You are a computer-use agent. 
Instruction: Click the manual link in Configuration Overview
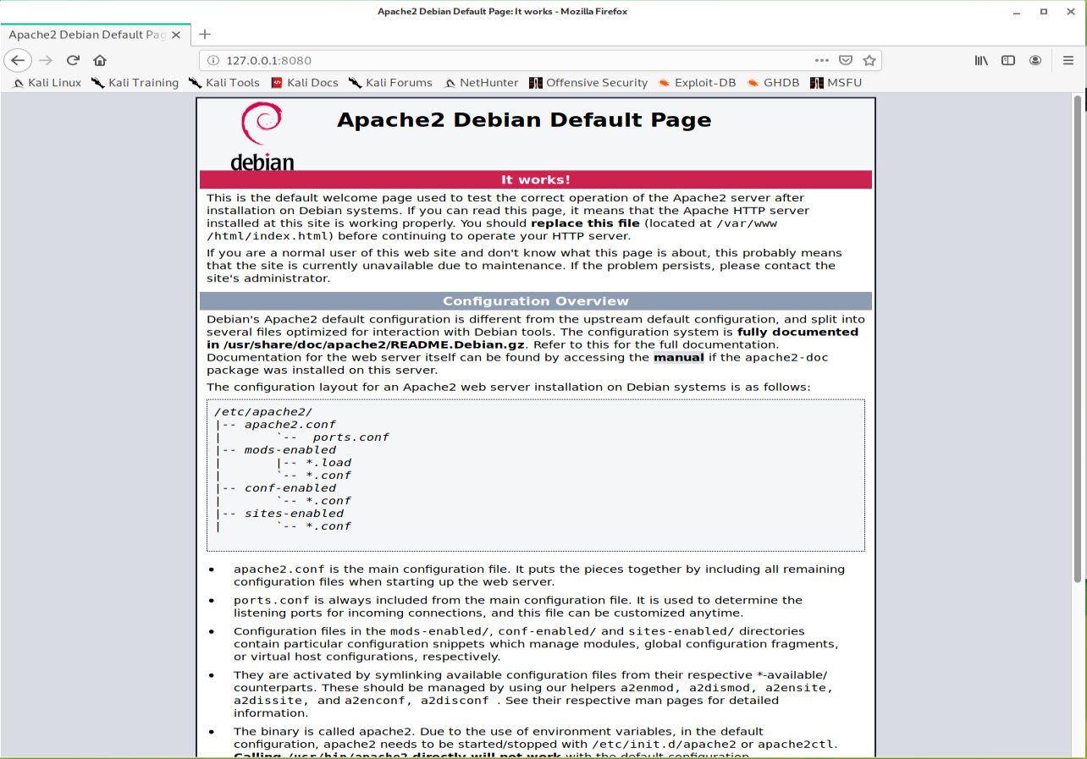(x=678, y=357)
